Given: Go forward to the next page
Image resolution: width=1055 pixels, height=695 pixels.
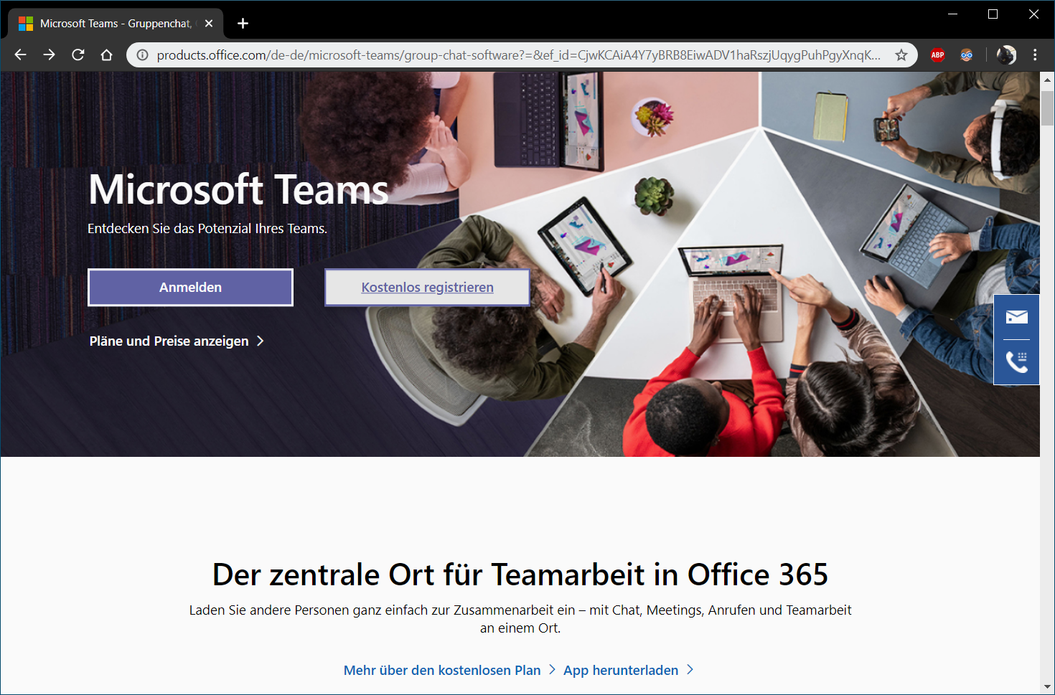Looking at the screenshot, I should 49,55.
